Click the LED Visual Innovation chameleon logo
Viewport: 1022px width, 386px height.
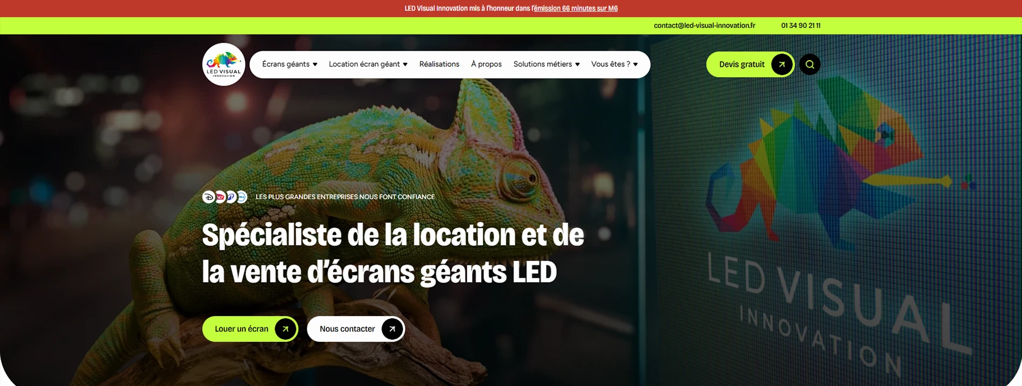tap(223, 65)
